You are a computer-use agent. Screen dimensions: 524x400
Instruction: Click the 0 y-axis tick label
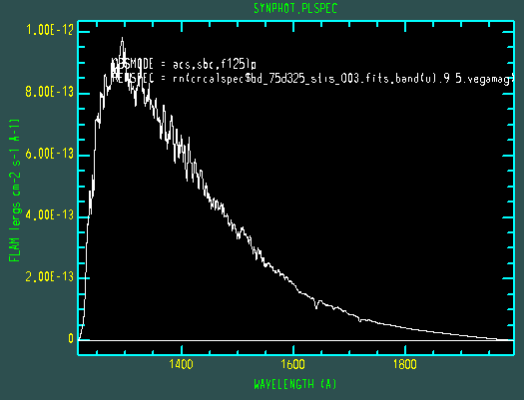[71, 338]
